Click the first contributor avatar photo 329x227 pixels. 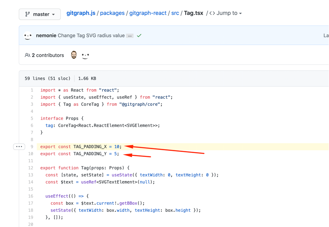click(x=74, y=55)
